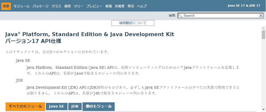
Task: Select the すべてのモジュール tab
Action: (x=25, y=107)
